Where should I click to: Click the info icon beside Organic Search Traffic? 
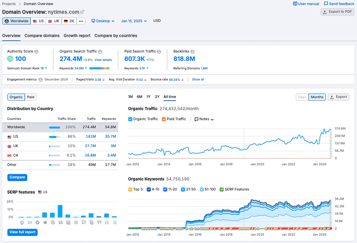pyautogui.click(x=100, y=52)
